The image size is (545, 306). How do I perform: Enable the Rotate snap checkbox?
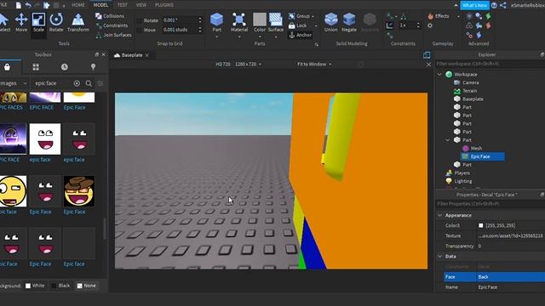tap(140, 20)
